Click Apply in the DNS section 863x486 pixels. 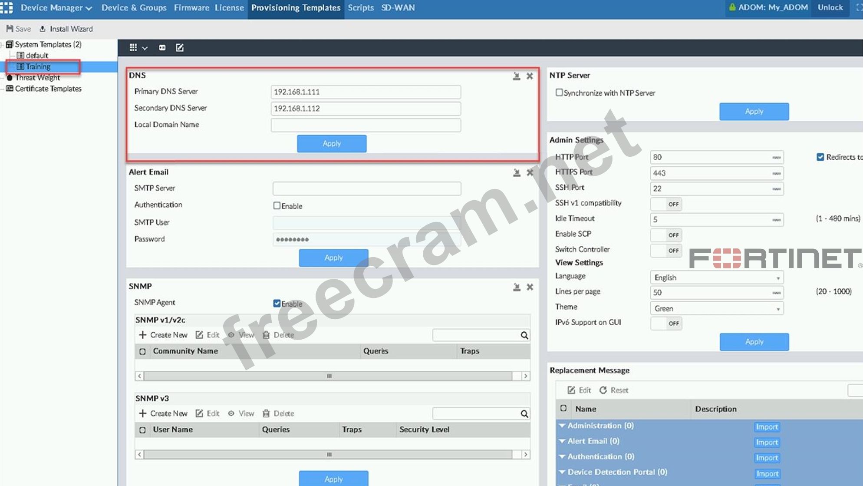(x=332, y=143)
